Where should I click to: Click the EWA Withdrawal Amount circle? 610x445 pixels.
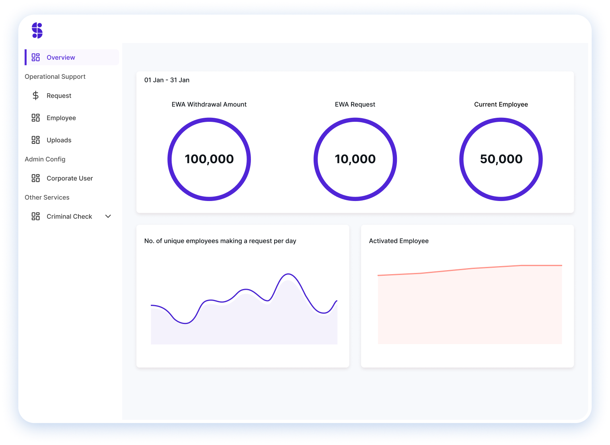pos(209,159)
